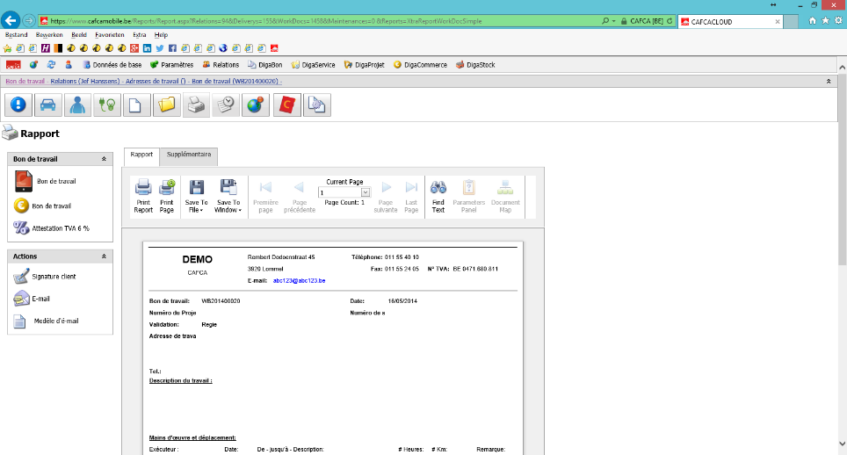Click Bon de travail (WB201400020) breadcrumb link
This screenshot has height=455, width=847.
click(x=235, y=82)
